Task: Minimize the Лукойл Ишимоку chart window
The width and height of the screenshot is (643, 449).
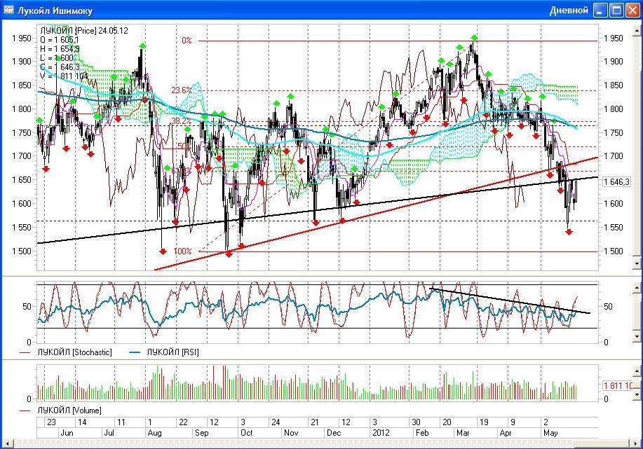Action: coord(600,10)
